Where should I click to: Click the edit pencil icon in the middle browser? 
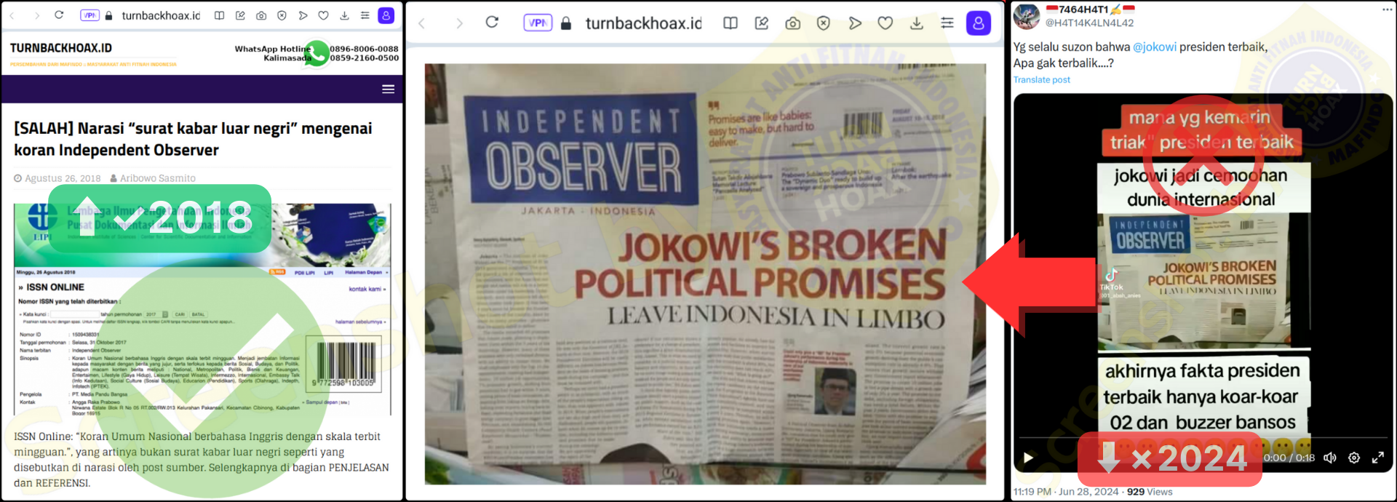click(x=762, y=23)
